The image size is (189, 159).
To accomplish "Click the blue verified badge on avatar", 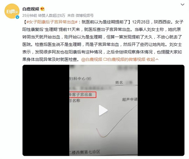I will [x=17, y=17].
